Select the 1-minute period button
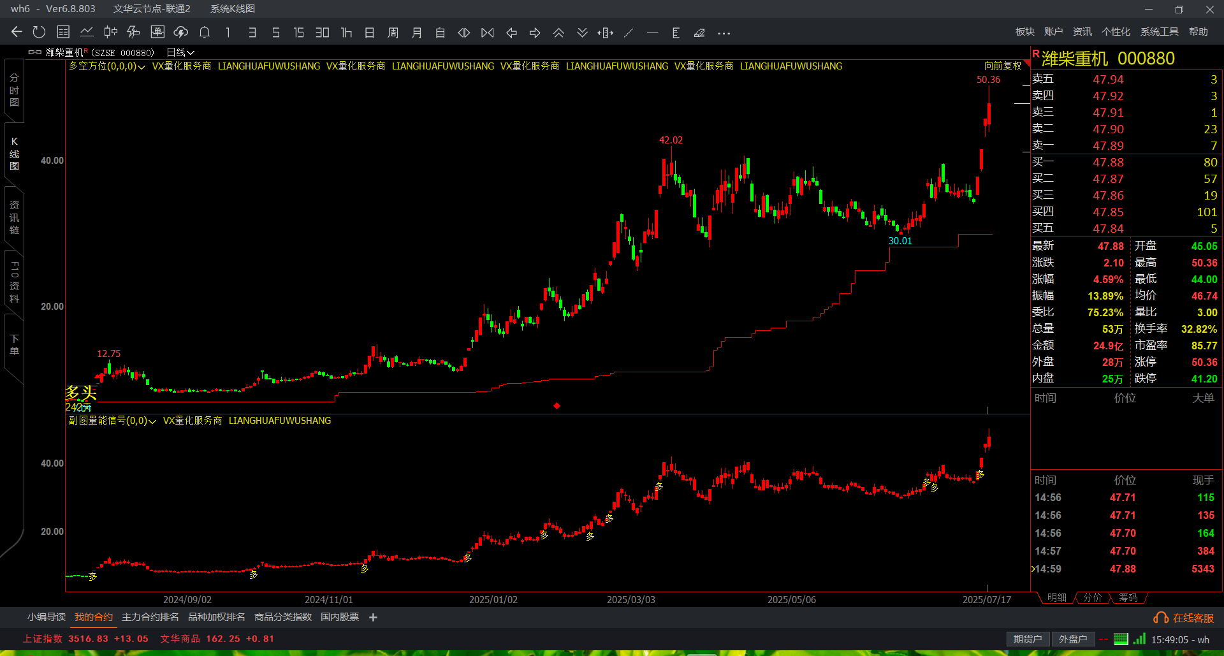1224x656 pixels. coord(228,33)
